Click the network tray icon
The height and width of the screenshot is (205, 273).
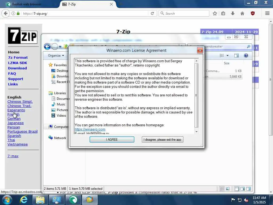pyautogui.click(x=240, y=200)
